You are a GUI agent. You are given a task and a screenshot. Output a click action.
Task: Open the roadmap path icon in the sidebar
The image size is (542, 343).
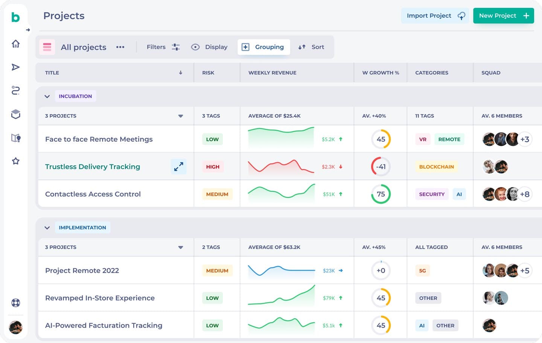[x=15, y=91]
